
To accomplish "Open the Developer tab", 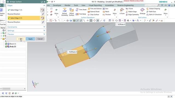I will (x=57, y=5).
